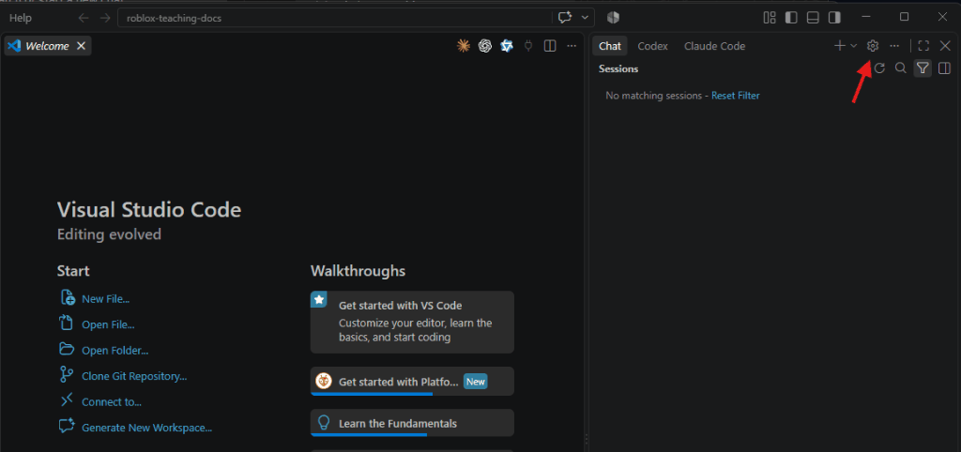This screenshot has width=961, height=452.
Task: Open editor More Actions ellipsis
Action: tap(572, 46)
